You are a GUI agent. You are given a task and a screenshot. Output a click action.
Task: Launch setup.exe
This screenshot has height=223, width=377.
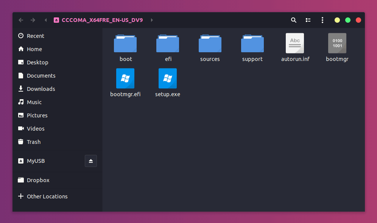click(168, 78)
